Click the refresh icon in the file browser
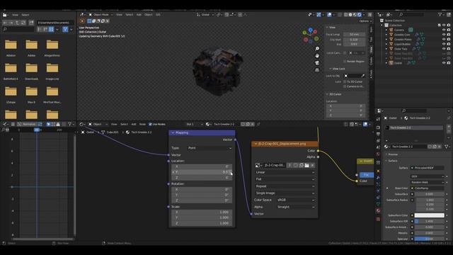The image size is (453, 255). (x=23, y=23)
